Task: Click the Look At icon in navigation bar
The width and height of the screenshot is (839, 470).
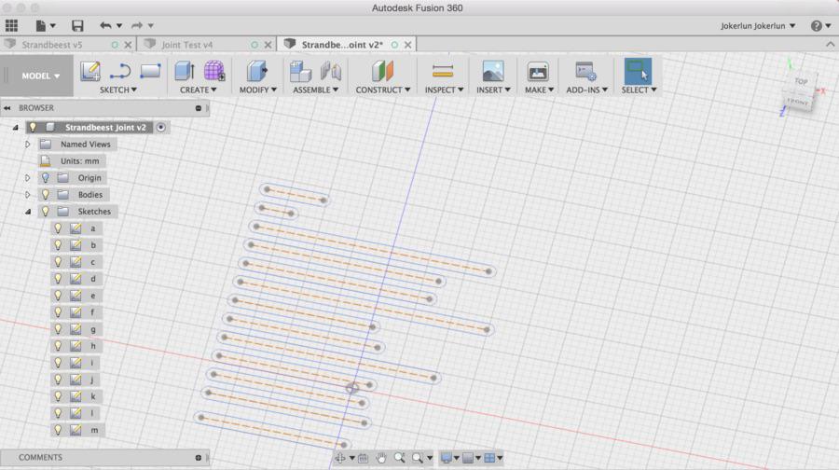Action: pyautogui.click(x=363, y=458)
